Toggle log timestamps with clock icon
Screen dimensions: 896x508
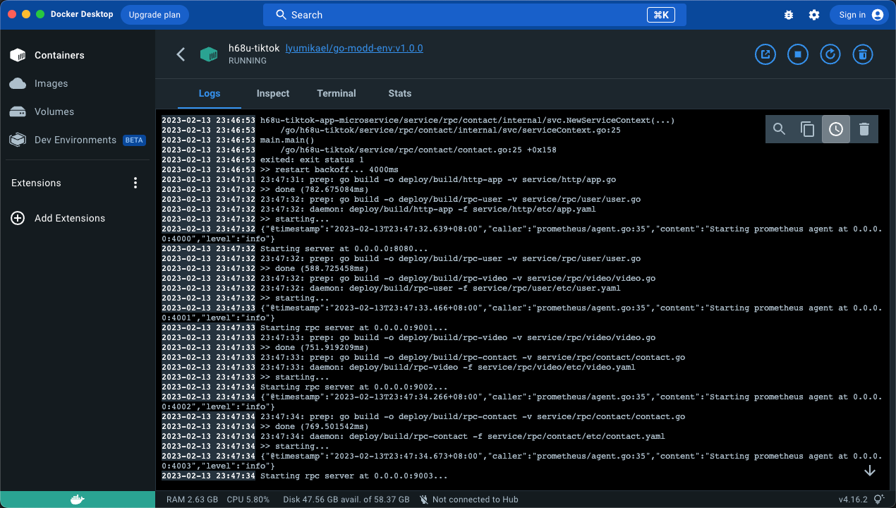pyautogui.click(x=836, y=129)
